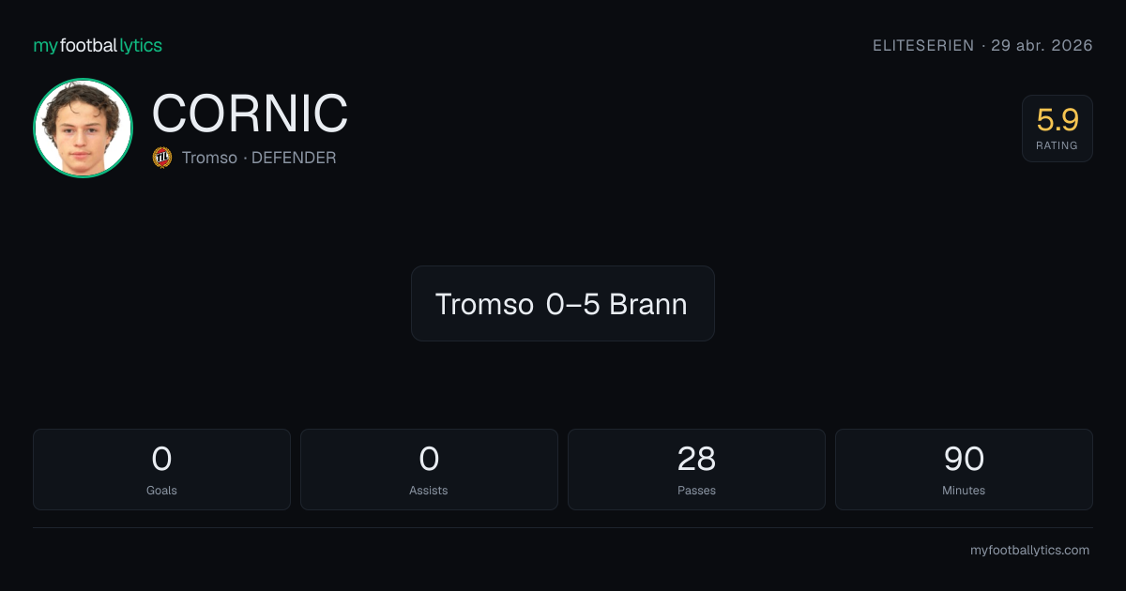Visit the myfootballytics.com footer link

click(x=1029, y=551)
